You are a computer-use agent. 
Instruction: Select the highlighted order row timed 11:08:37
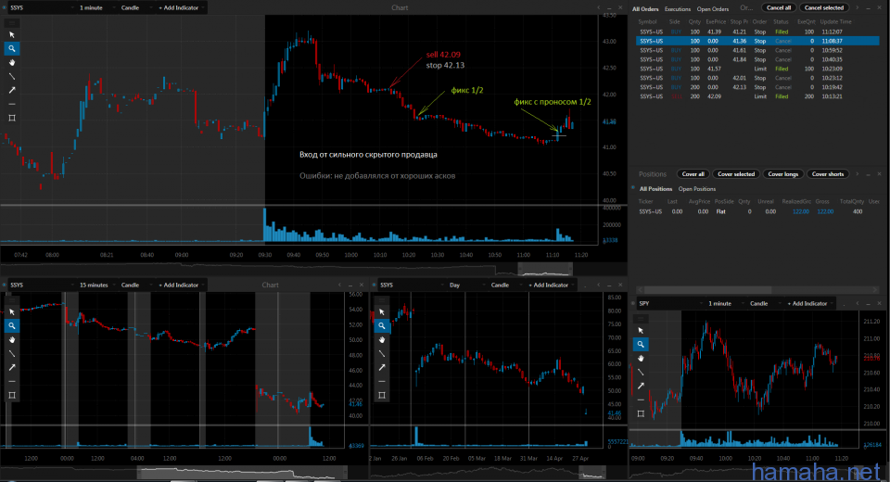tap(757, 41)
